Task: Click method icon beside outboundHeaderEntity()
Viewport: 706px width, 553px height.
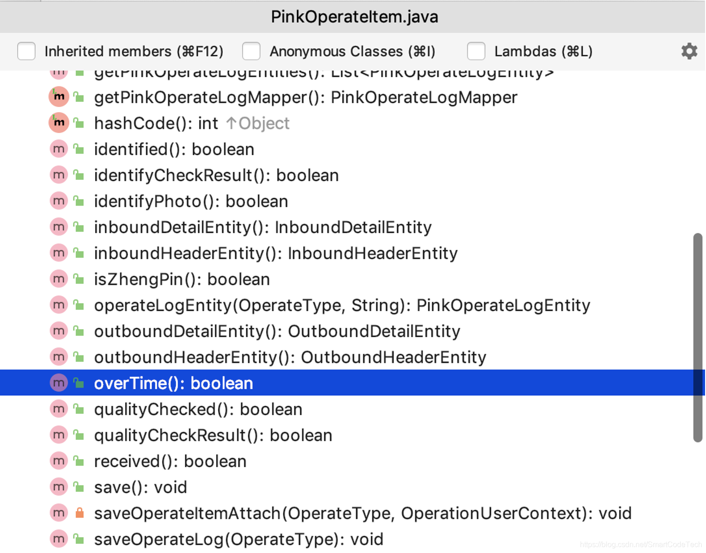Action: coord(59,357)
